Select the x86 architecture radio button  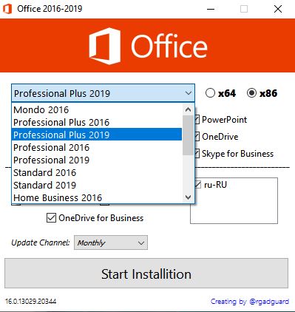coord(251,93)
